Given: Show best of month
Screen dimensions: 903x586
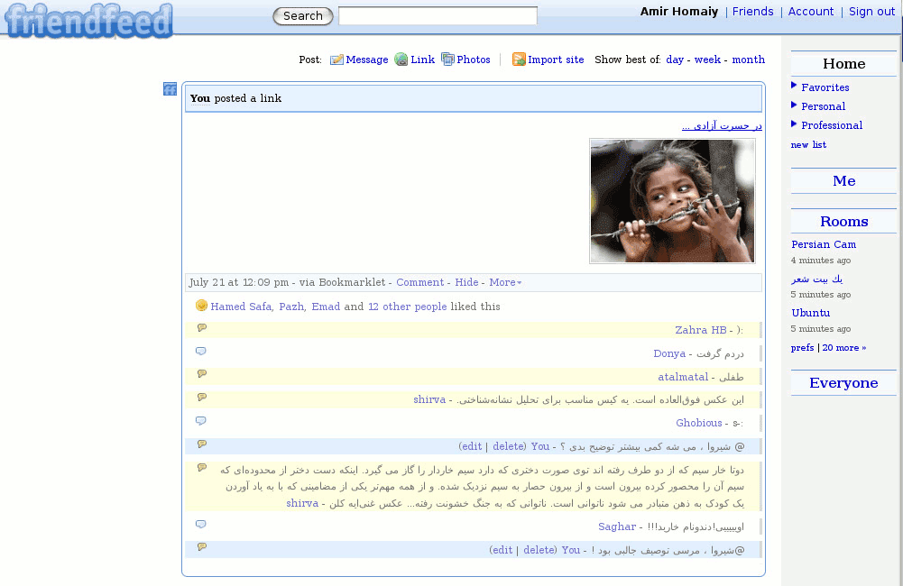Looking at the screenshot, I should 749,60.
